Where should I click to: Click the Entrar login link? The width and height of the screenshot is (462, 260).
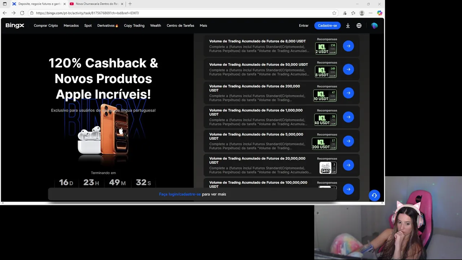tap(304, 26)
